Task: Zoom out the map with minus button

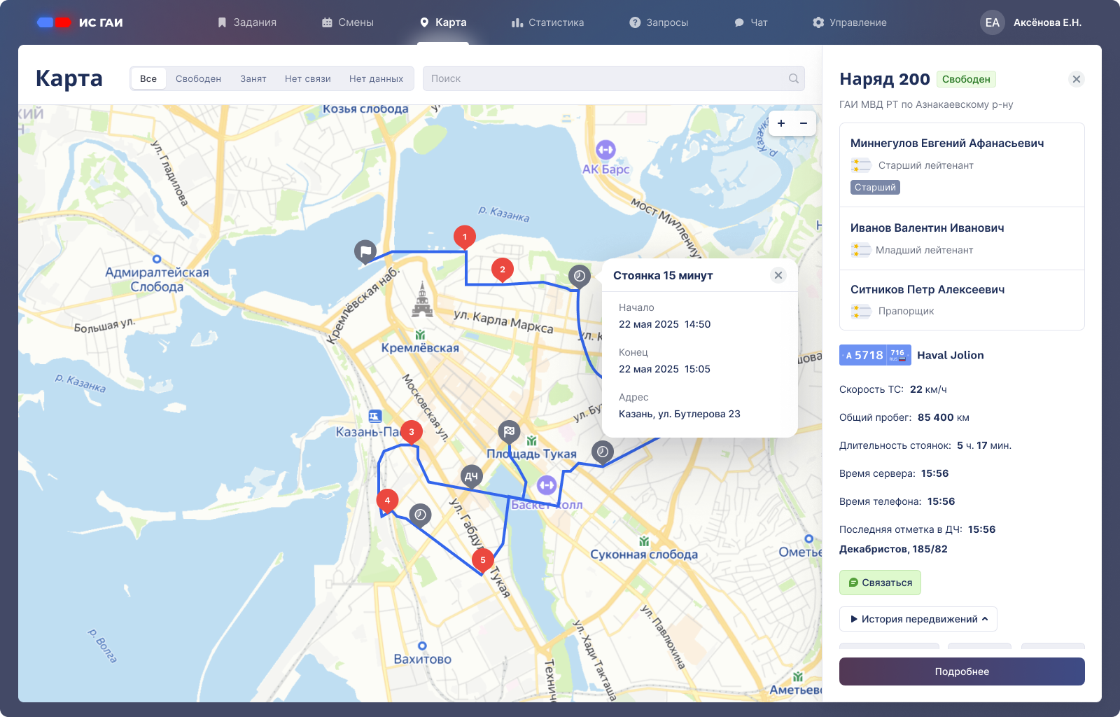Action: click(804, 123)
